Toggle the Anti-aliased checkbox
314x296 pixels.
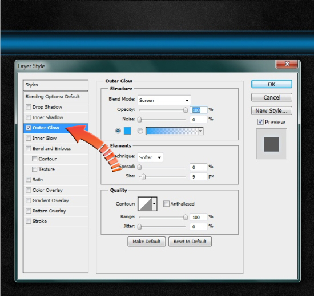click(166, 204)
